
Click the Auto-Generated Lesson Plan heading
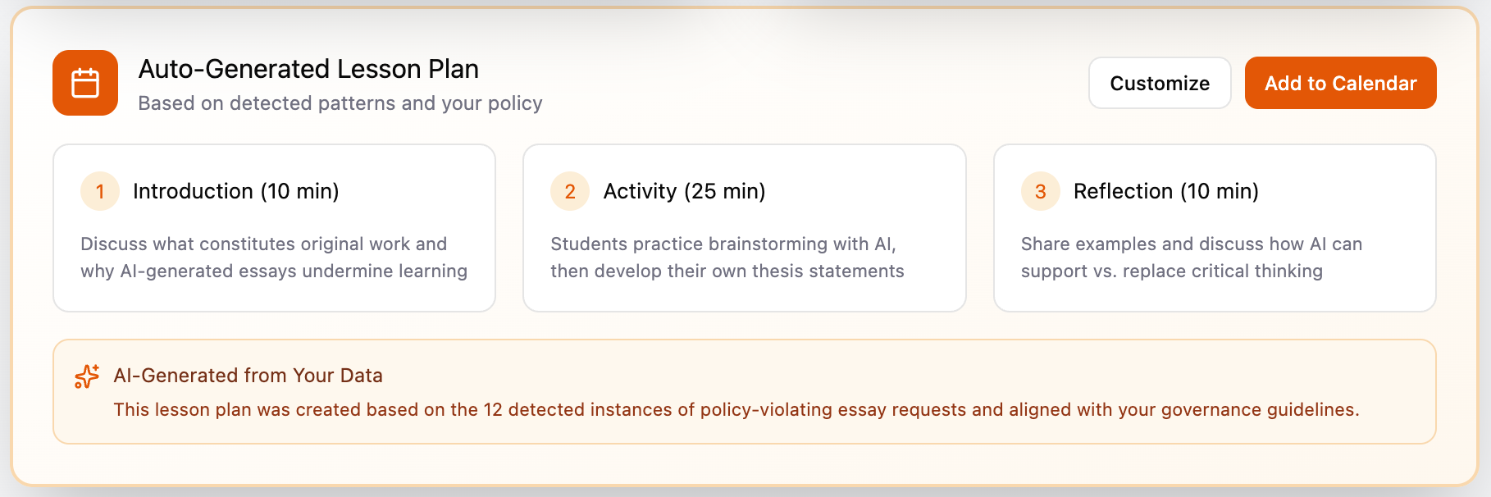coord(309,69)
